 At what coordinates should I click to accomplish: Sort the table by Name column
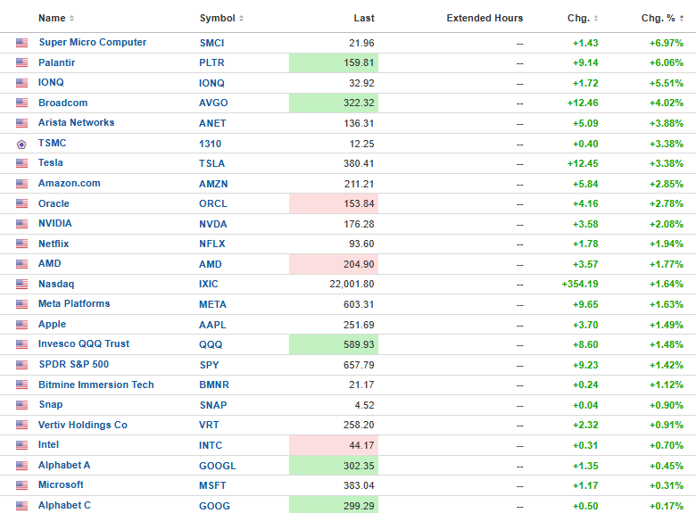[x=56, y=18]
